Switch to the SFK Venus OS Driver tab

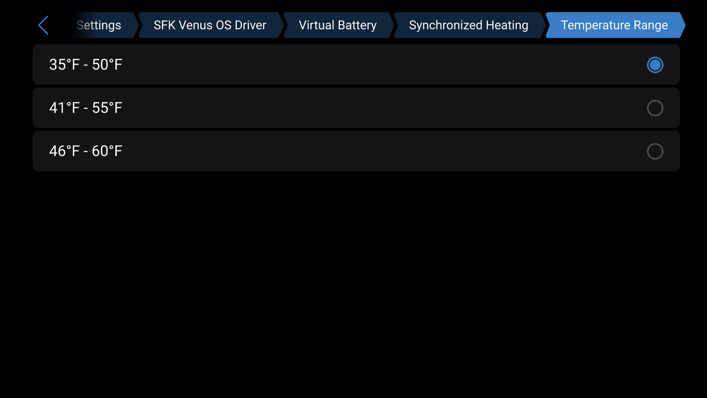coord(210,25)
